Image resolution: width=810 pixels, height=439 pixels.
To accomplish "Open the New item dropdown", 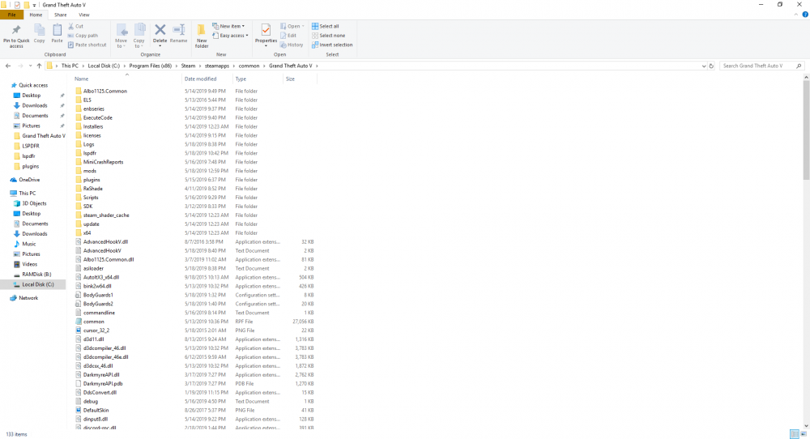I will pyautogui.click(x=228, y=27).
